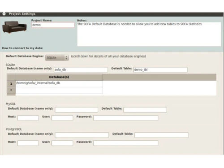Click the new row asterisk header

(x=11, y=90)
